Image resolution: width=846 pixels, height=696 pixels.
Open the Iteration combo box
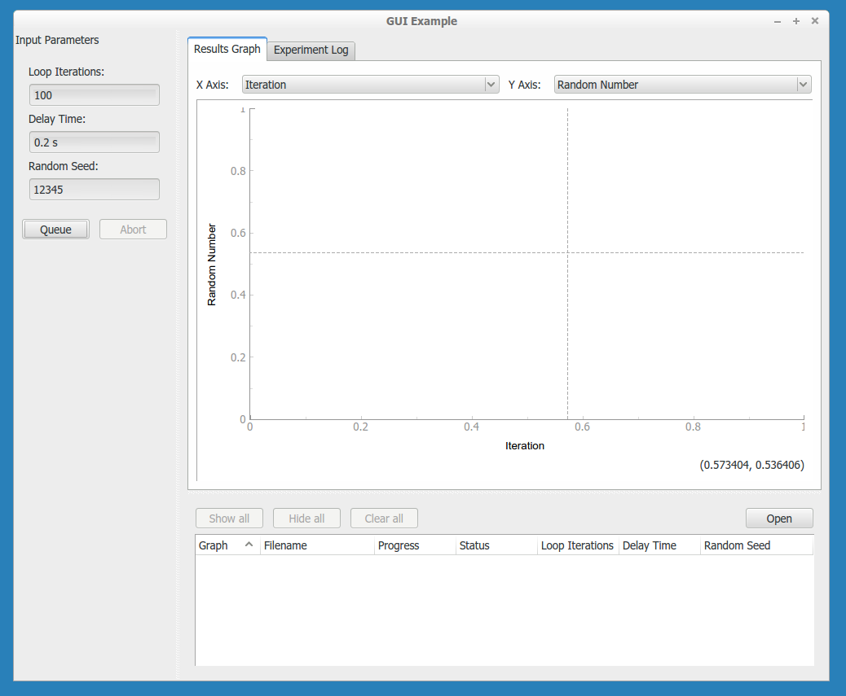(363, 85)
